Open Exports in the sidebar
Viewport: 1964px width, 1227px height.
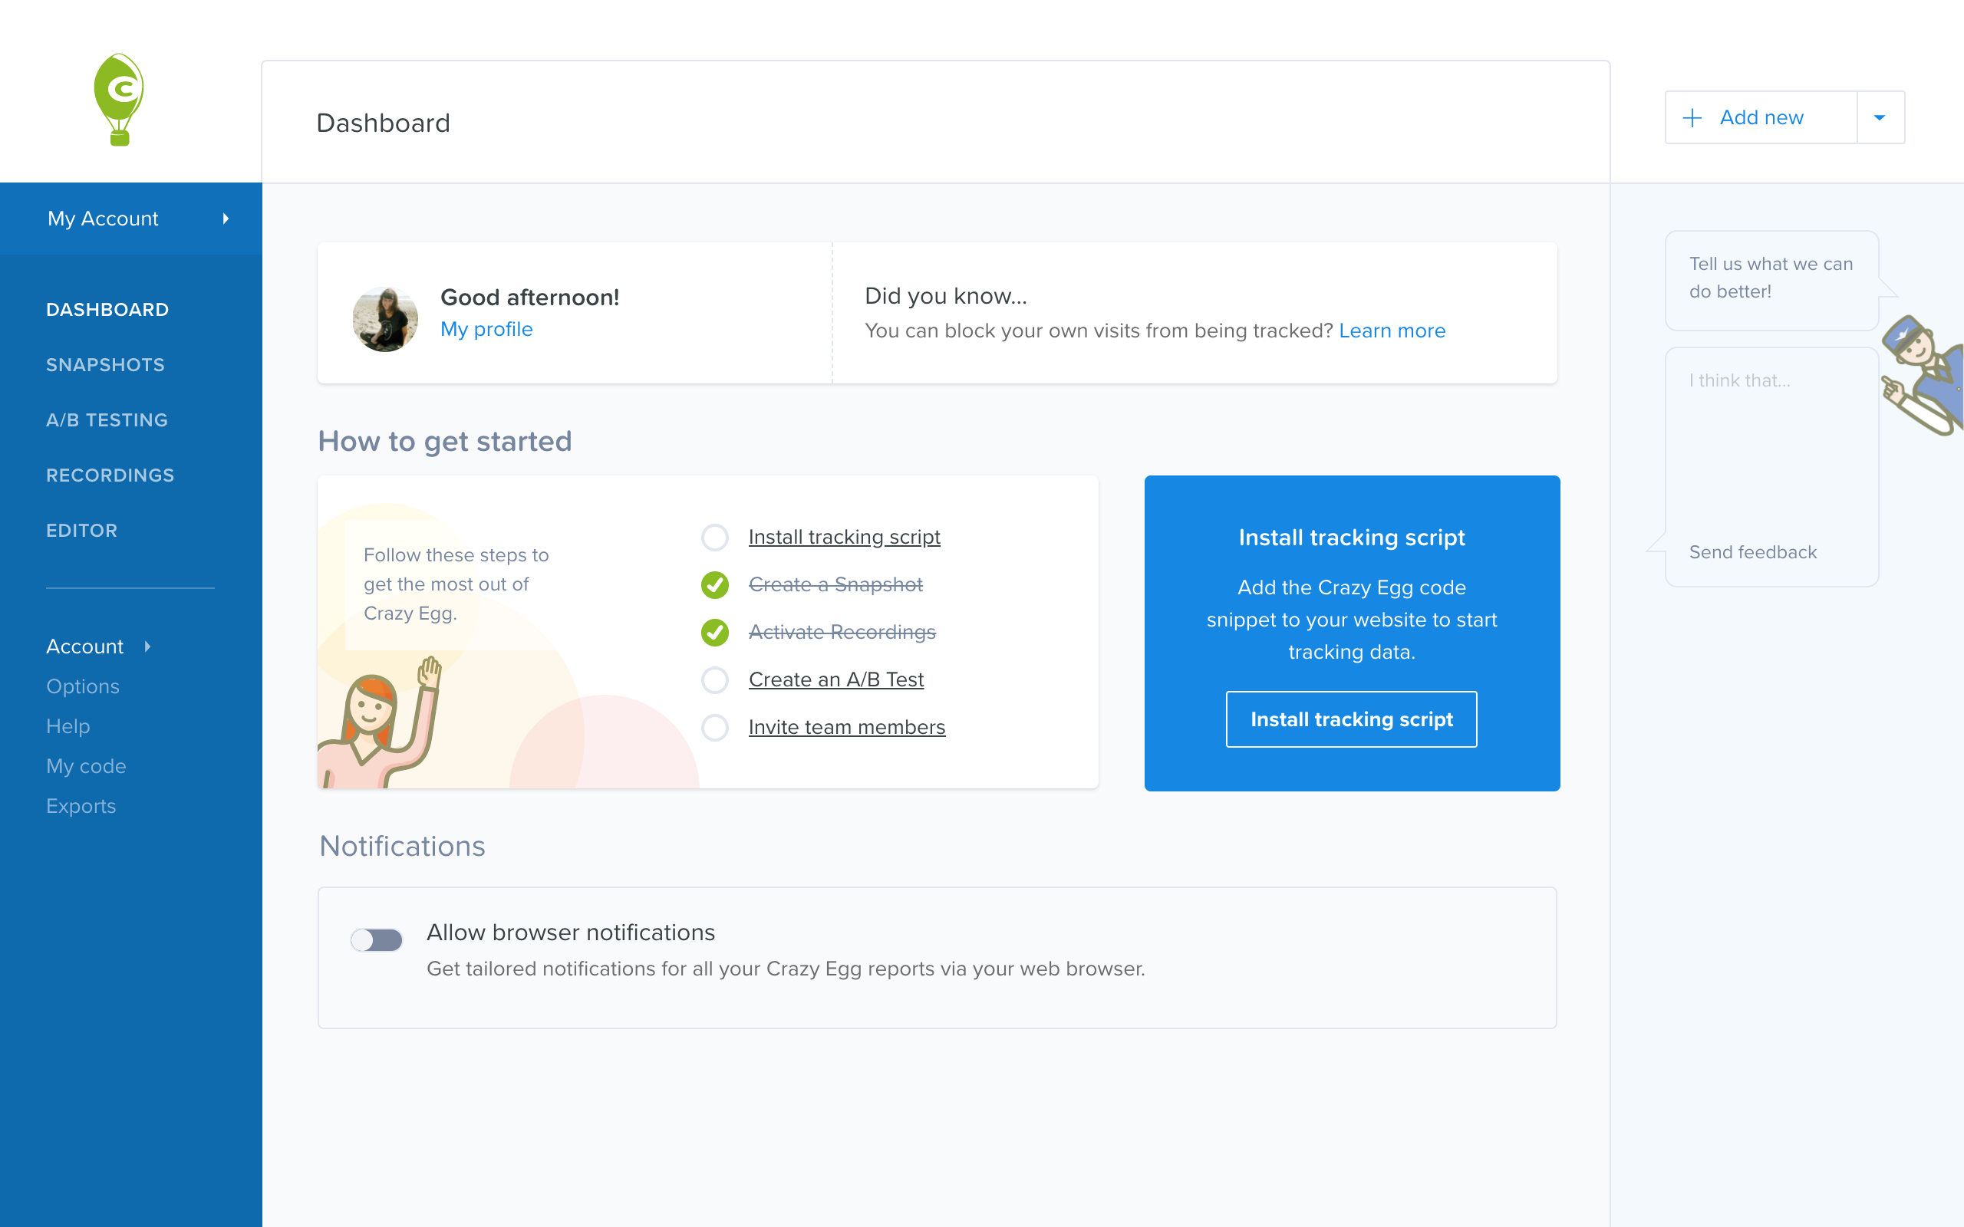(81, 806)
